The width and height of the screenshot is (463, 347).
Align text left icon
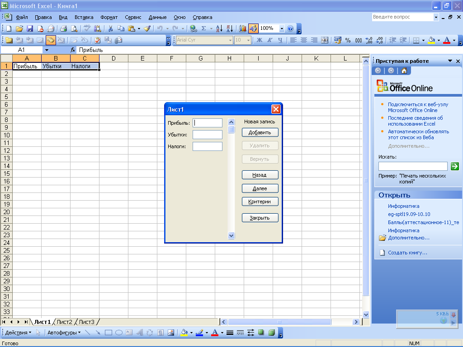(x=293, y=40)
